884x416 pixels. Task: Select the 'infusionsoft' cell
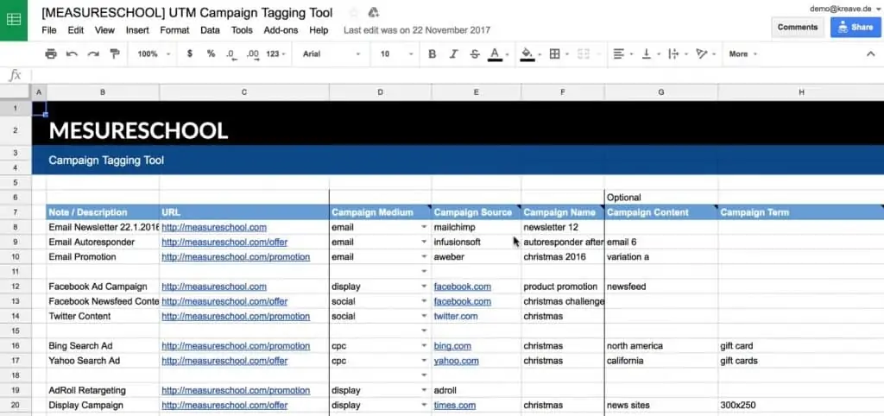(x=477, y=242)
